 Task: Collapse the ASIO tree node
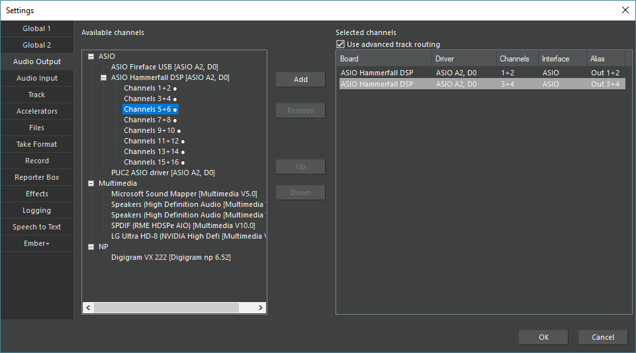click(x=91, y=56)
